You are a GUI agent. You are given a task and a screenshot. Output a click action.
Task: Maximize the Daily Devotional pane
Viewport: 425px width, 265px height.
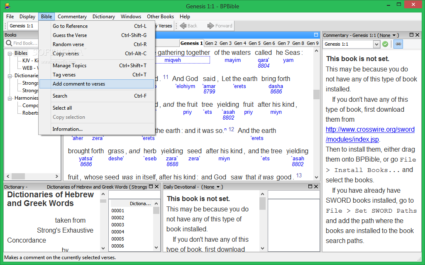[x=310, y=186]
